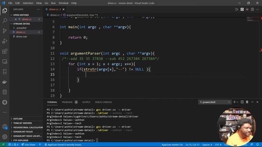Collapse the STREAM-DETAIL folder section
This screenshot has width=262, height=147.
tap(22, 24)
